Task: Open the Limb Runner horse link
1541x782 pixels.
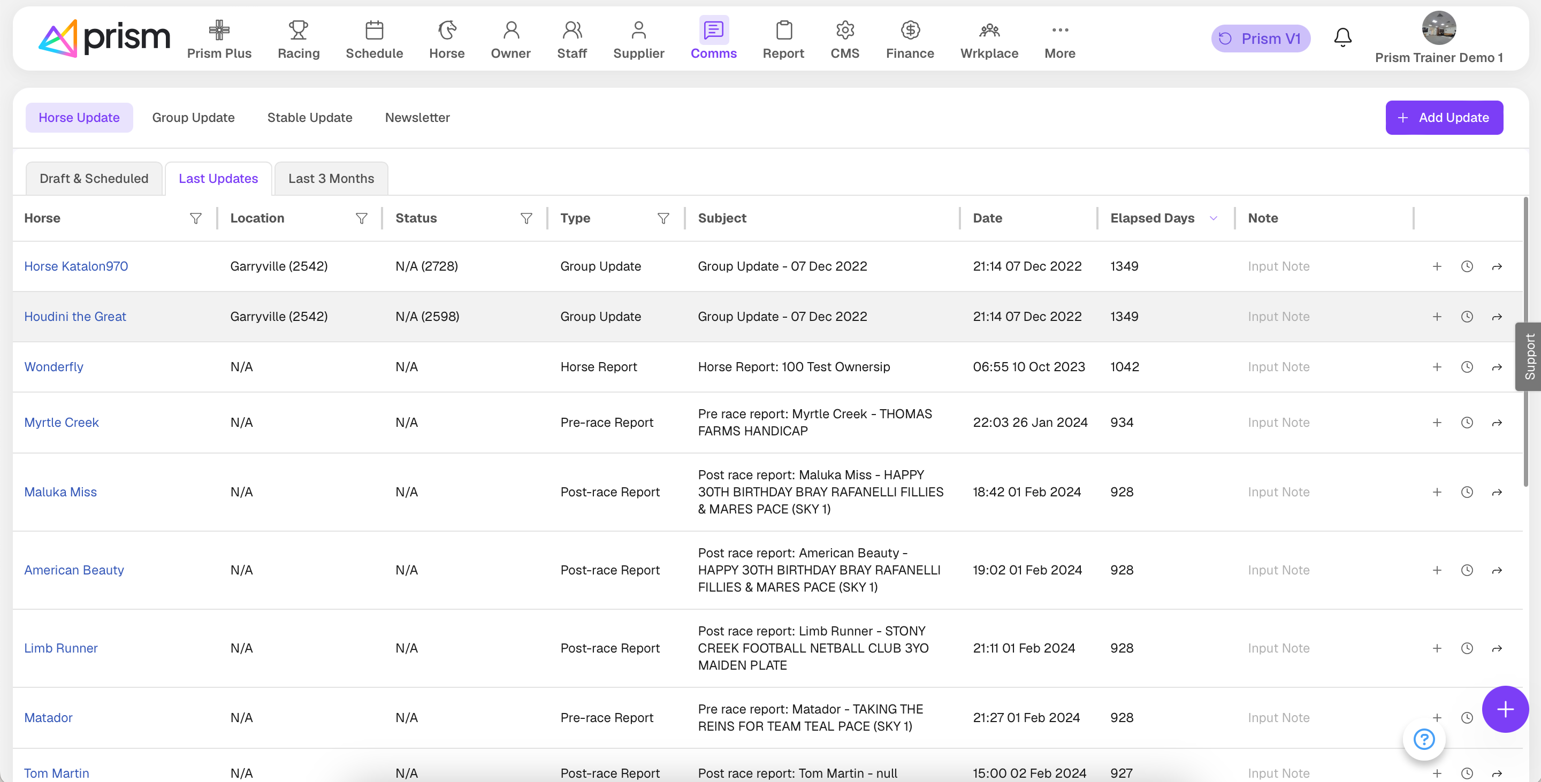Action: click(x=61, y=649)
